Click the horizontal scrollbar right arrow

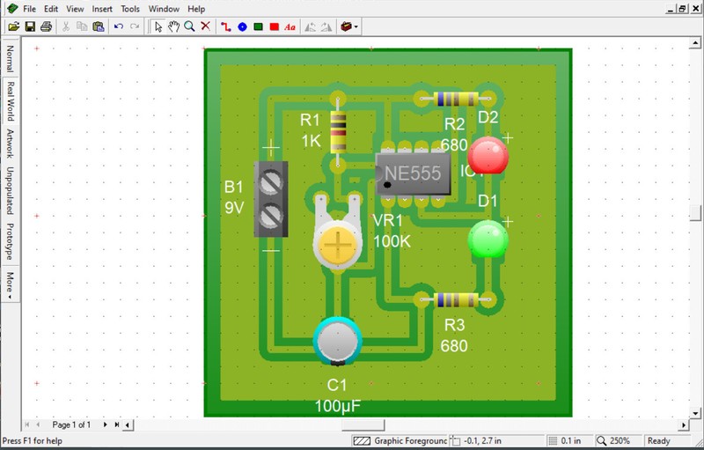click(x=684, y=424)
